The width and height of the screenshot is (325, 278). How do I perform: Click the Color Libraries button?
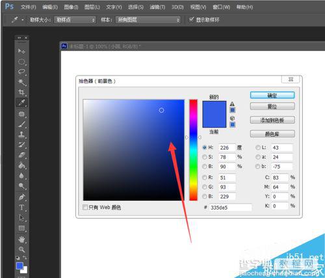pos(272,134)
